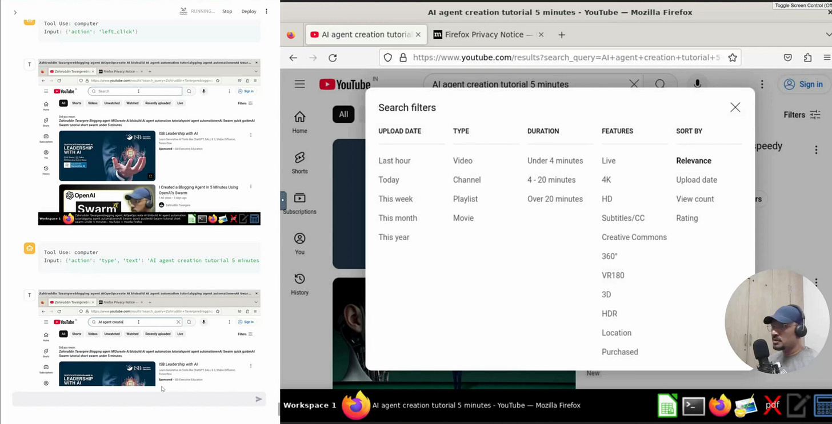Reload the page in Firefox
832x424 pixels.
pos(333,58)
